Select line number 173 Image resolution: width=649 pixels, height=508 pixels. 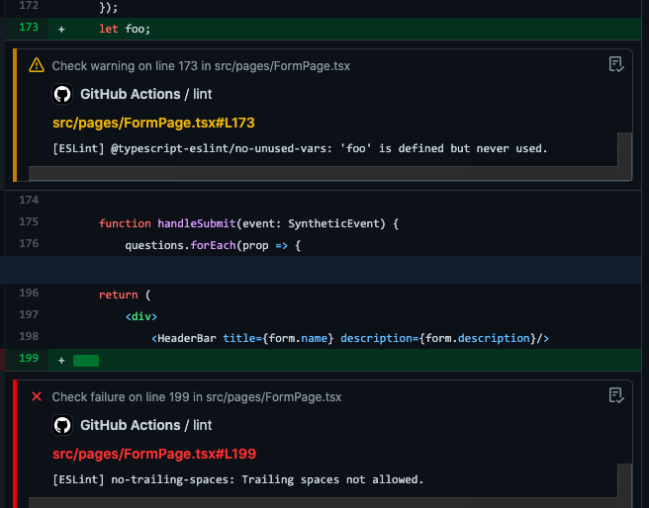coord(29,27)
